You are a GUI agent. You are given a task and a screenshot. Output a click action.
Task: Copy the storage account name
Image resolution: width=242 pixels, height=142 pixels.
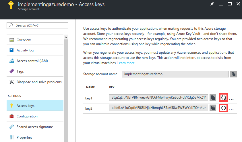point(234,74)
